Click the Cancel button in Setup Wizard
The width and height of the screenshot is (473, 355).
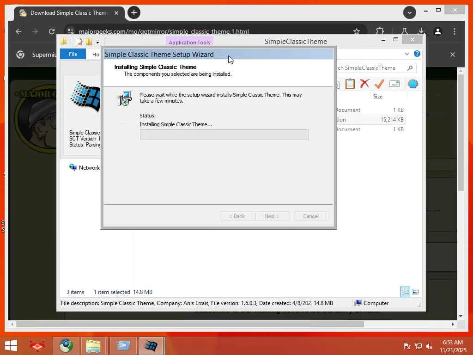click(x=311, y=216)
